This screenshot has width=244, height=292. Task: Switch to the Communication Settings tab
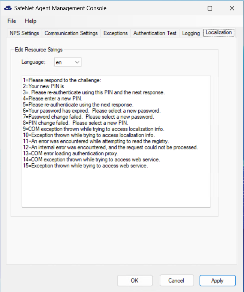point(71,33)
